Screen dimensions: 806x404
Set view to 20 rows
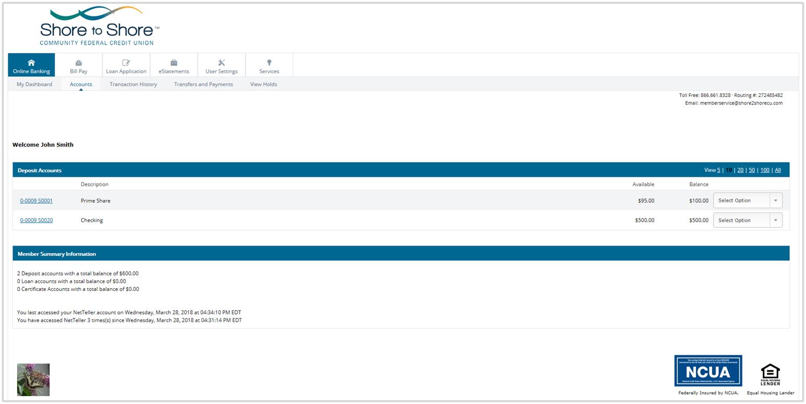pos(740,170)
